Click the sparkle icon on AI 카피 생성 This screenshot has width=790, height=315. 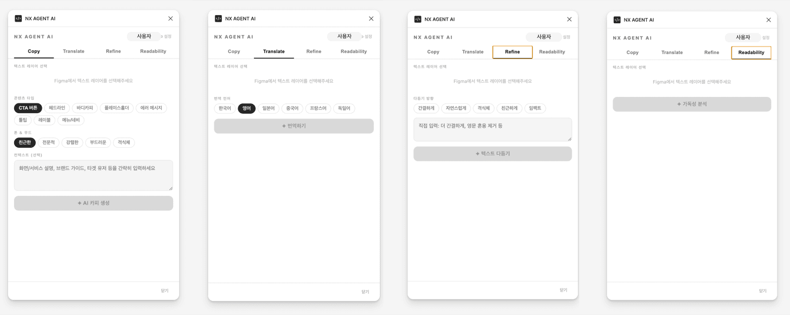click(80, 203)
